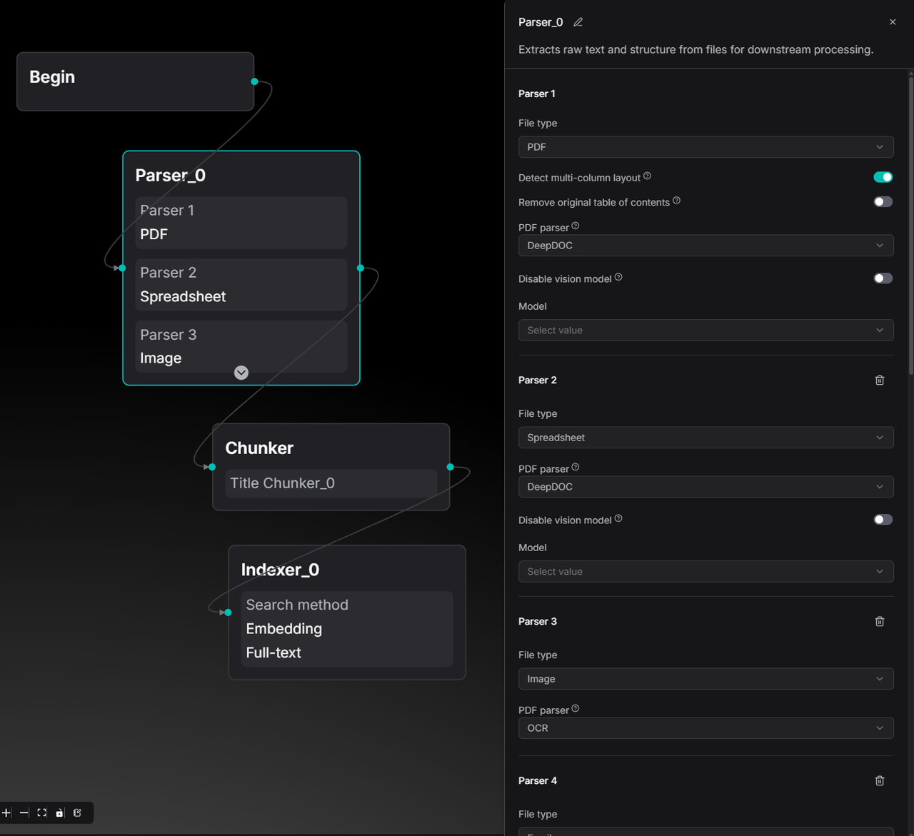Delete Parser 2 with trash icon
The width and height of the screenshot is (914, 836).
coord(880,380)
